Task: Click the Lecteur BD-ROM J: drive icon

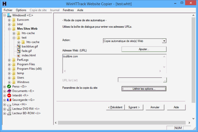Action: tap(9, 113)
